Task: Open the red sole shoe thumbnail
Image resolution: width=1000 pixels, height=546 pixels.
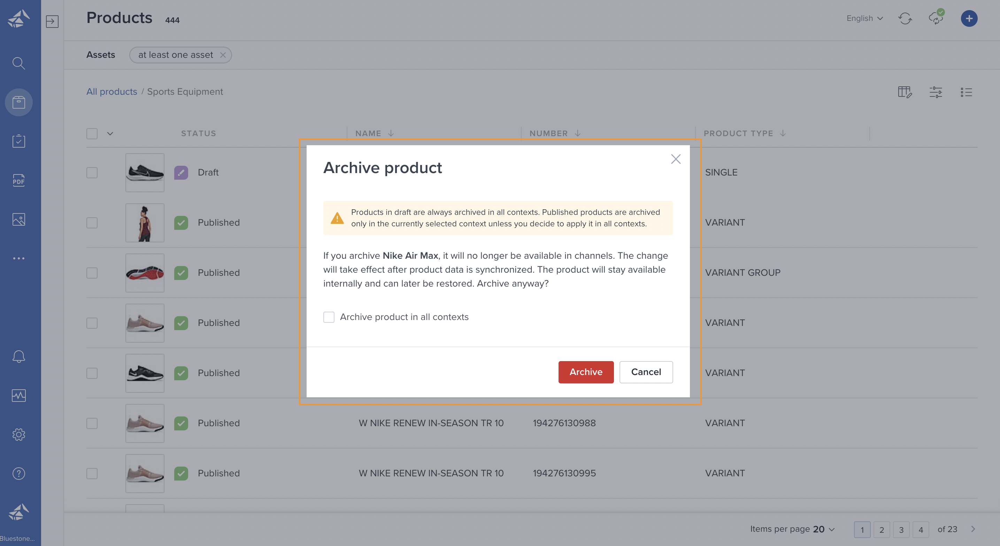Action: pyautogui.click(x=145, y=273)
